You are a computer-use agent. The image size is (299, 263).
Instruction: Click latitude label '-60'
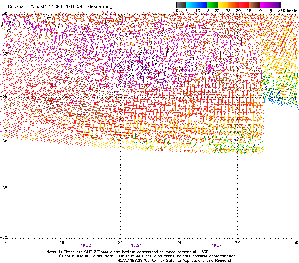(x=4, y=237)
